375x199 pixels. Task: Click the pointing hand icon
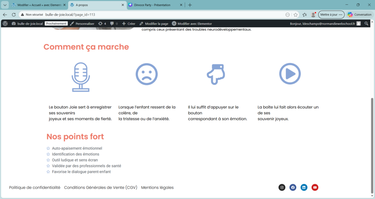[216, 74]
